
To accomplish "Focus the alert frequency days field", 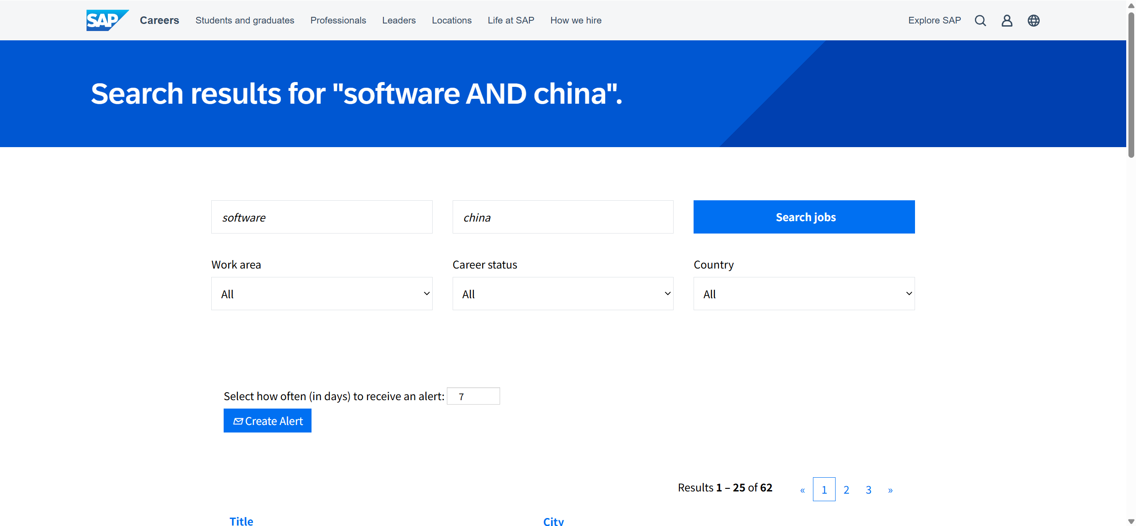I will click(x=473, y=396).
